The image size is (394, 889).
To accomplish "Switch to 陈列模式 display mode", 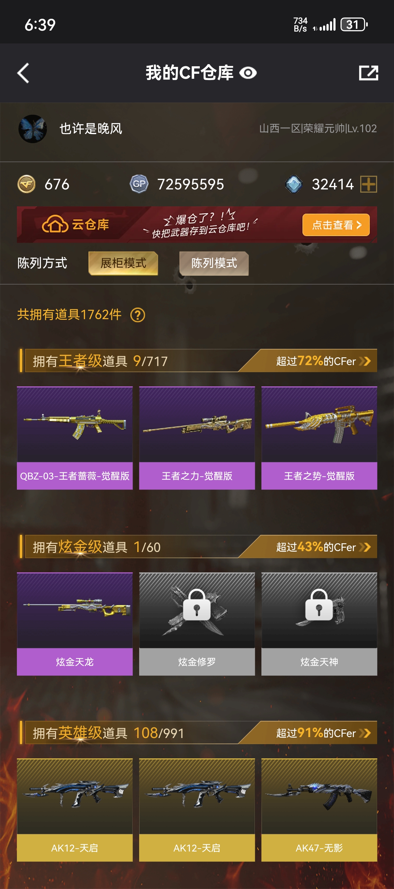I will click(x=214, y=263).
